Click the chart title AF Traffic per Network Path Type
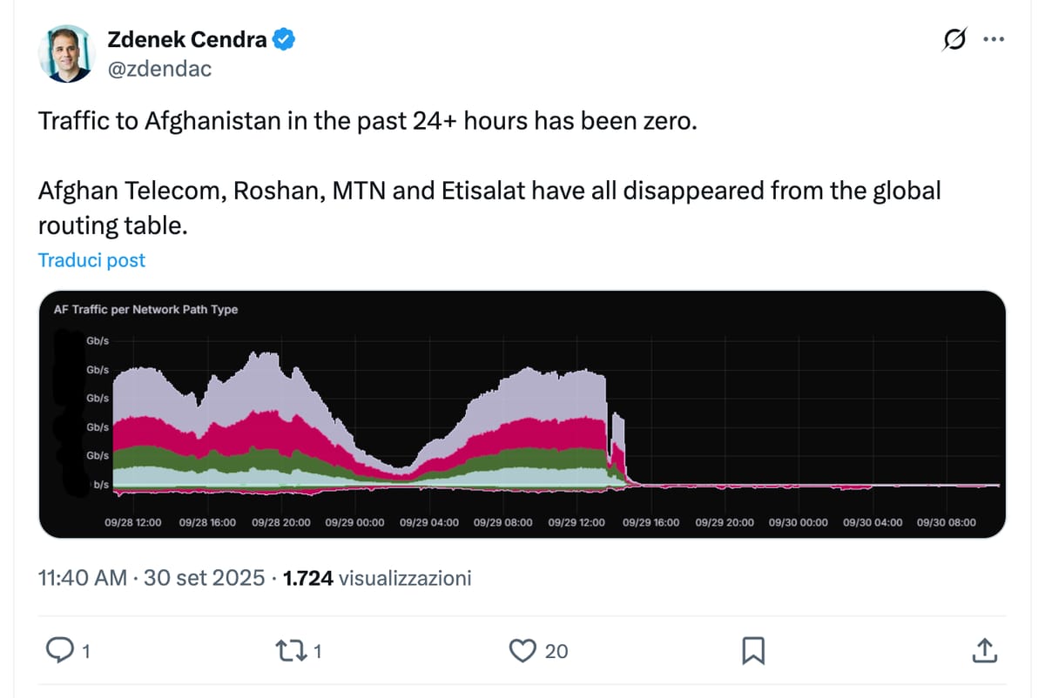The image size is (1045, 698). tap(145, 309)
